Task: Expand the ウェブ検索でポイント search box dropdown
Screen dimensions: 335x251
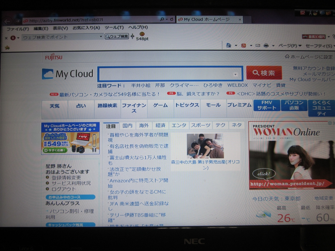Action: pyautogui.click(x=101, y=37)
